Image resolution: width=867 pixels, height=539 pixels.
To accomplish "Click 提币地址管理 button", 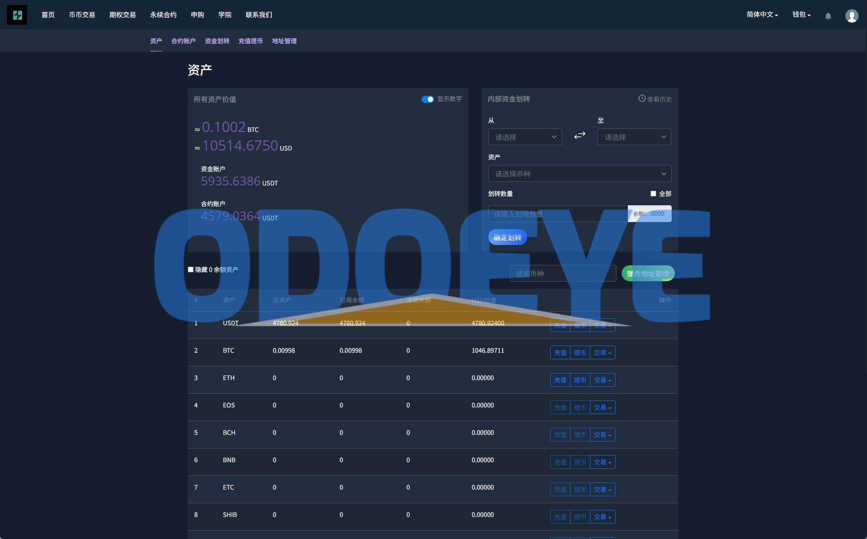I will 648,274.
